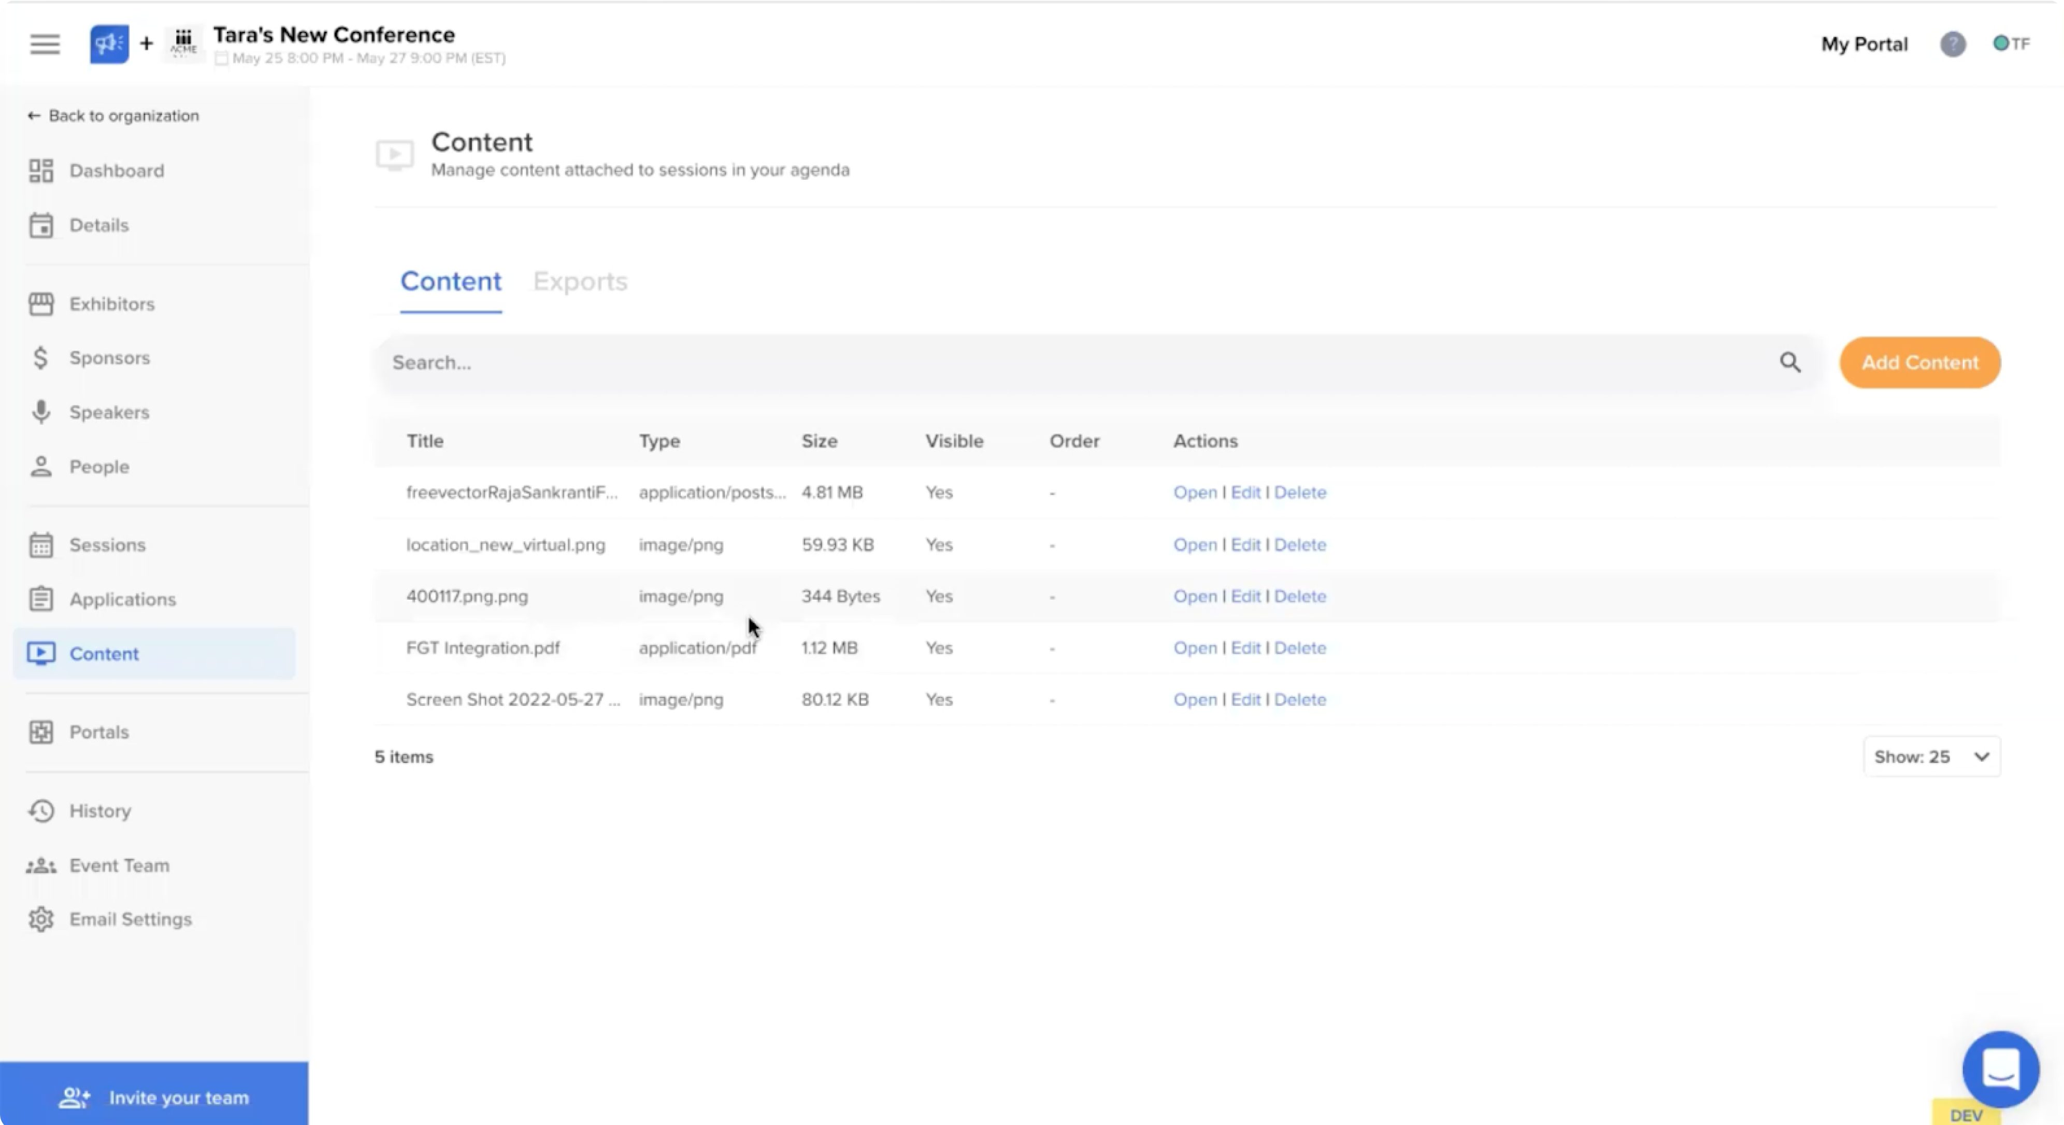Click the Sessions calendar icon
The height and width of the screenshot is (1125, 2064).
41,544
